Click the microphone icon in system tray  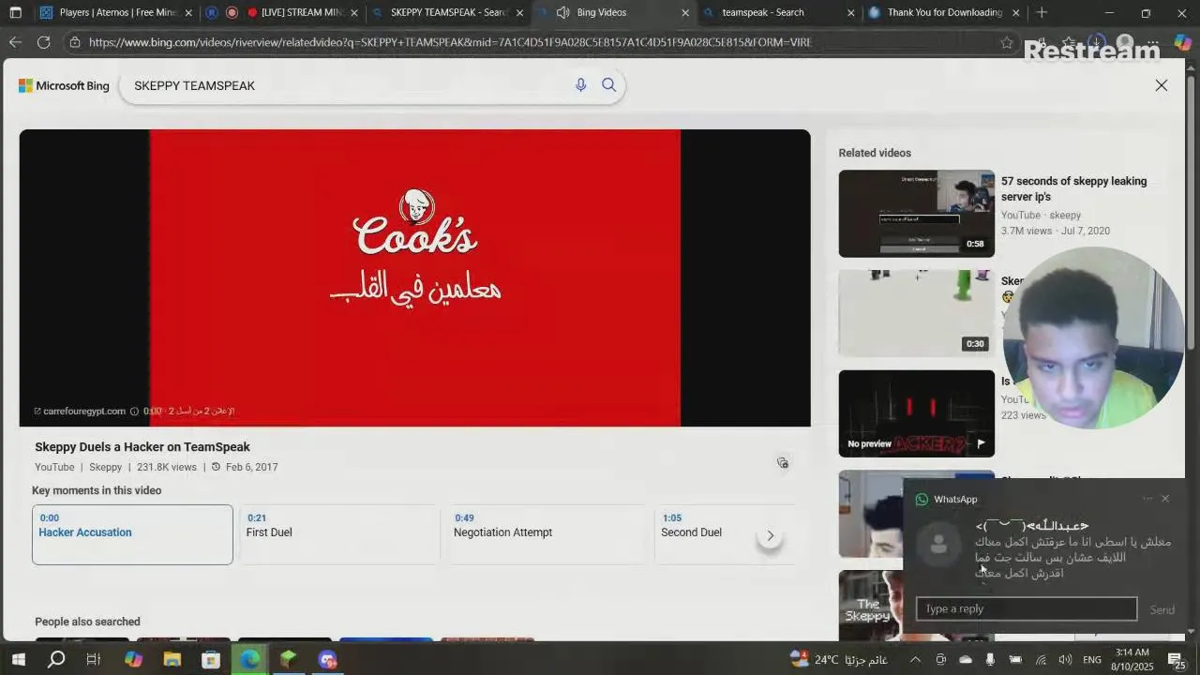point(990,659)
